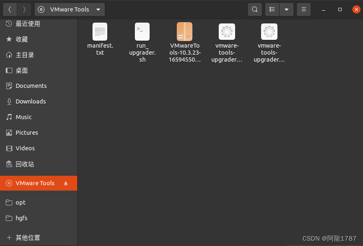Open the opt bookmark folder

[x=39, y=202]
